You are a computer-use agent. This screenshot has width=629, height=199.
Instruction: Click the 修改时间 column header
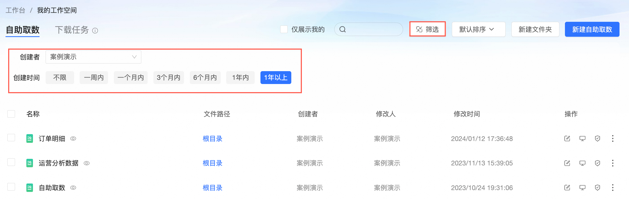pos(467,114)
